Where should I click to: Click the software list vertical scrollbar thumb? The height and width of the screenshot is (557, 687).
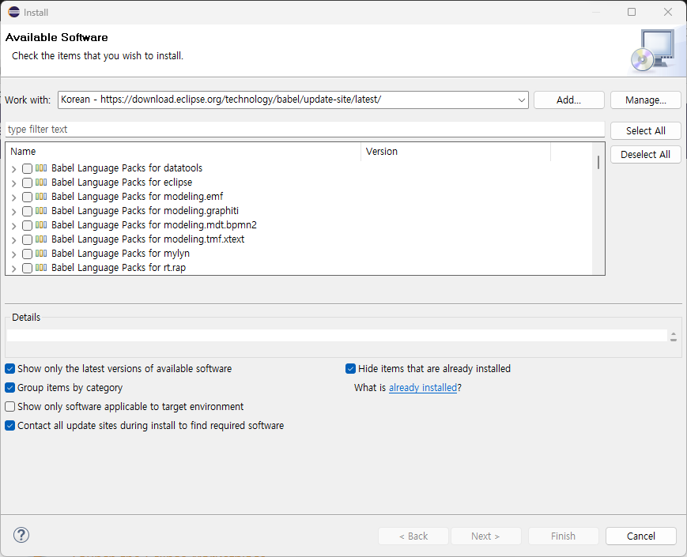coord(598,163)
